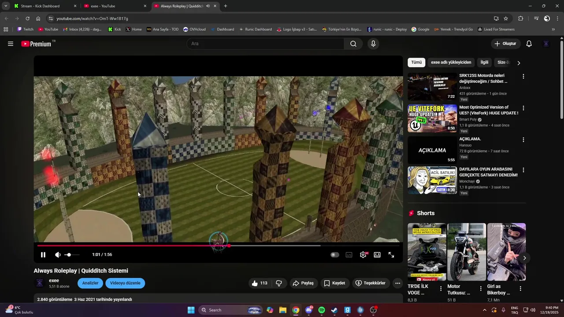Viewport: 564px width, 317px height.
Task: Select the İlgili filter chip
Action: 484,63
